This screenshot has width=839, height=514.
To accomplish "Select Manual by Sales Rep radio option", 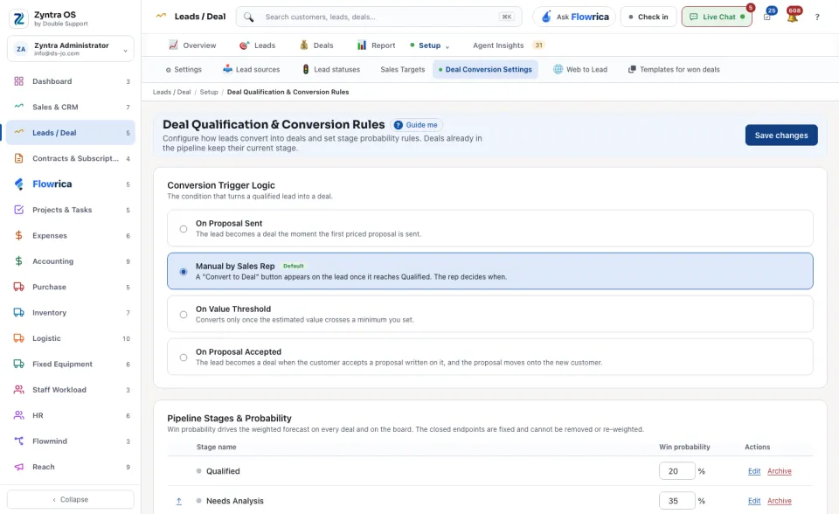I will (x=184, y=272).
